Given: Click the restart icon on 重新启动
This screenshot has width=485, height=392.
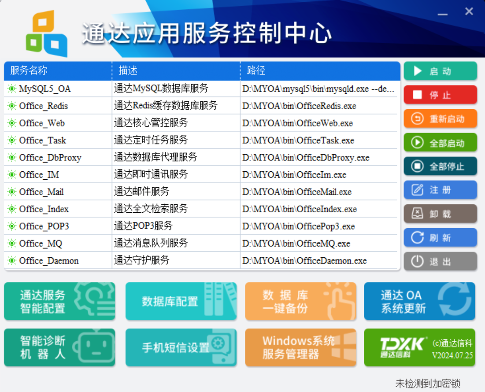Looking at the screenshot, I should coord(417,119).
